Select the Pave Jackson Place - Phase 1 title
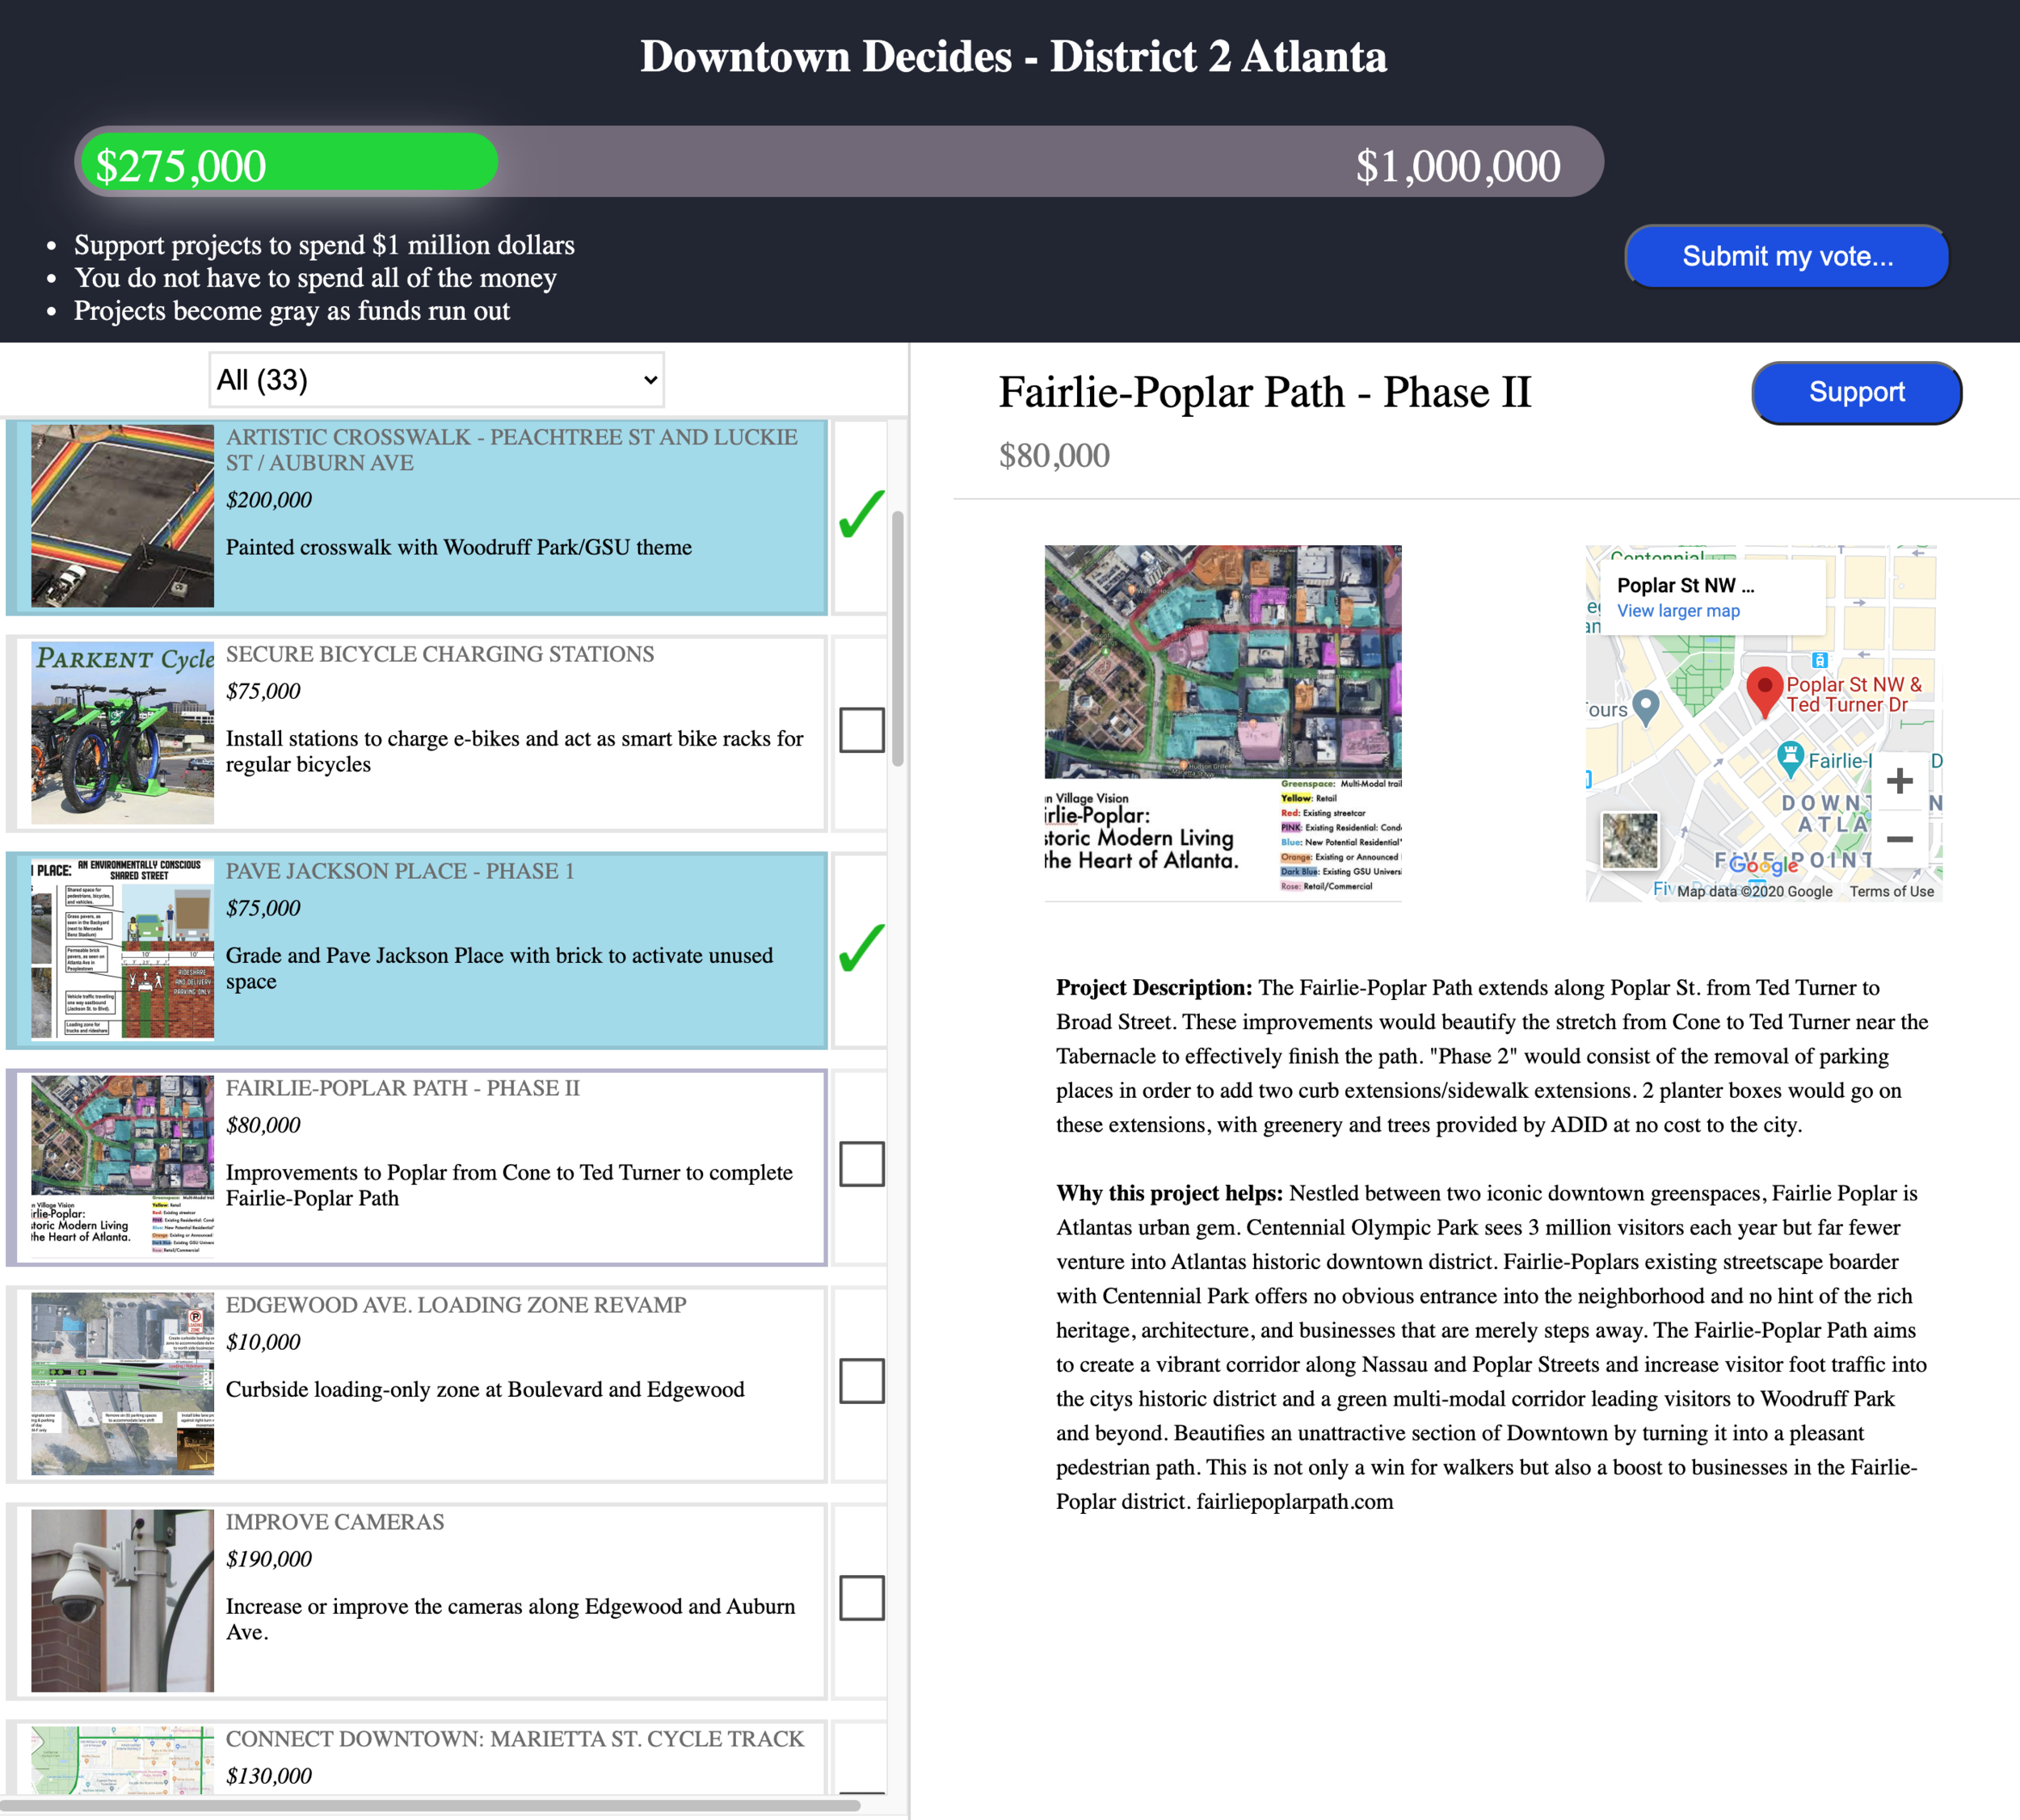The height and width of the screenshot is (1820, 2020). pos(400,871)
